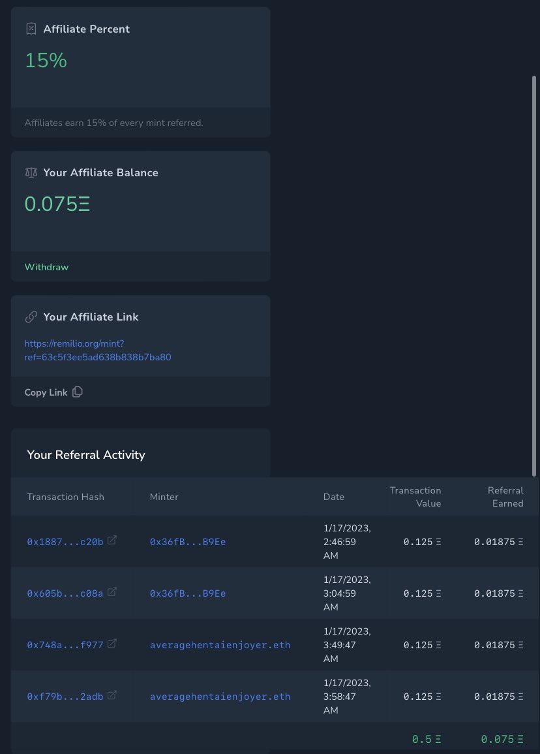Click the 0.01875 Ξ earned in the 0x605b...c08a row
This screenshot has height=754, width=540.
pos(499,593)
